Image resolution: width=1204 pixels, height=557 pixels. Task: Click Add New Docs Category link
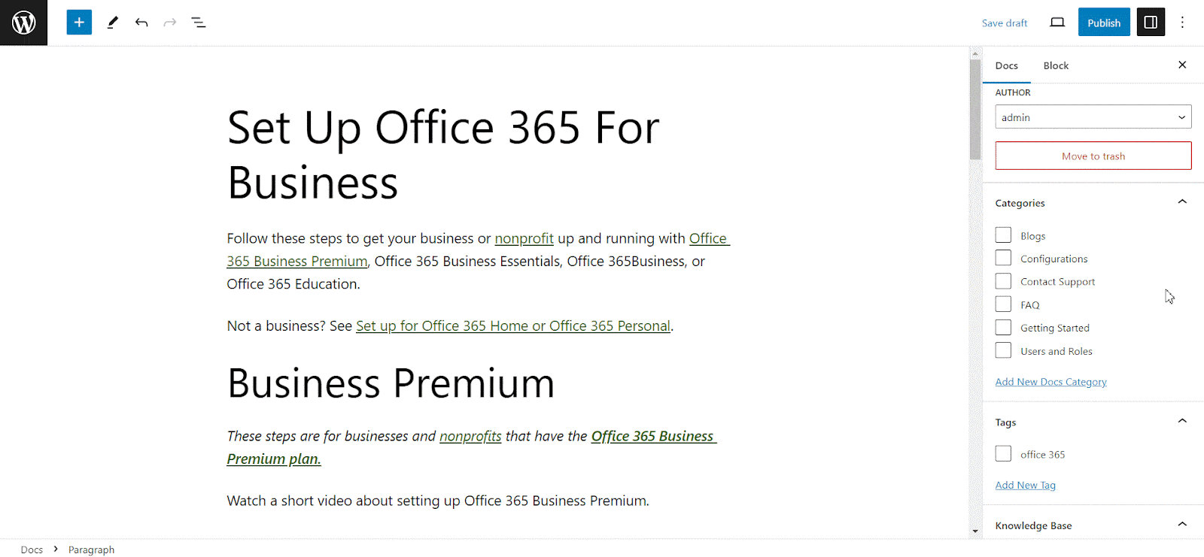[x=1050, y=382]
